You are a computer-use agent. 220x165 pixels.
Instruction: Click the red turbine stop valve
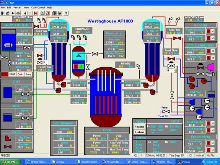pos(200,68)
